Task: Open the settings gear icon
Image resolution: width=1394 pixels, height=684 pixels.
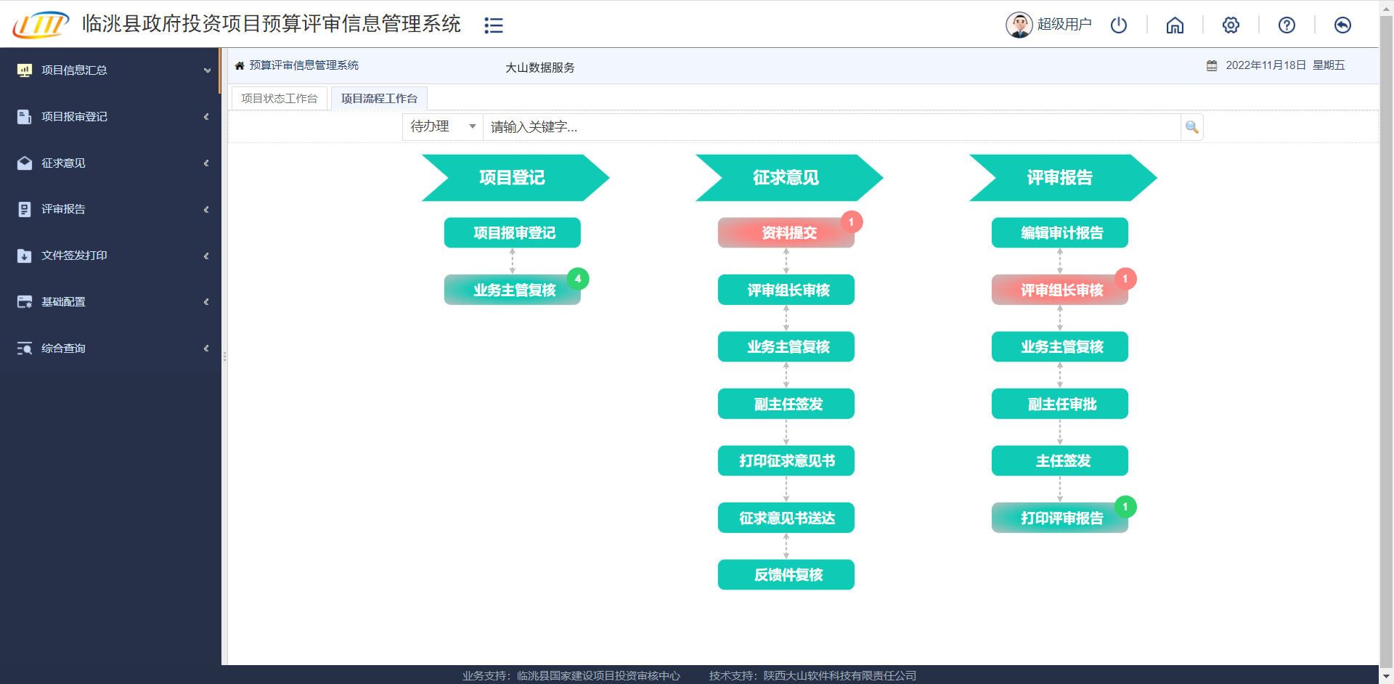Action: coord(1231,25)
